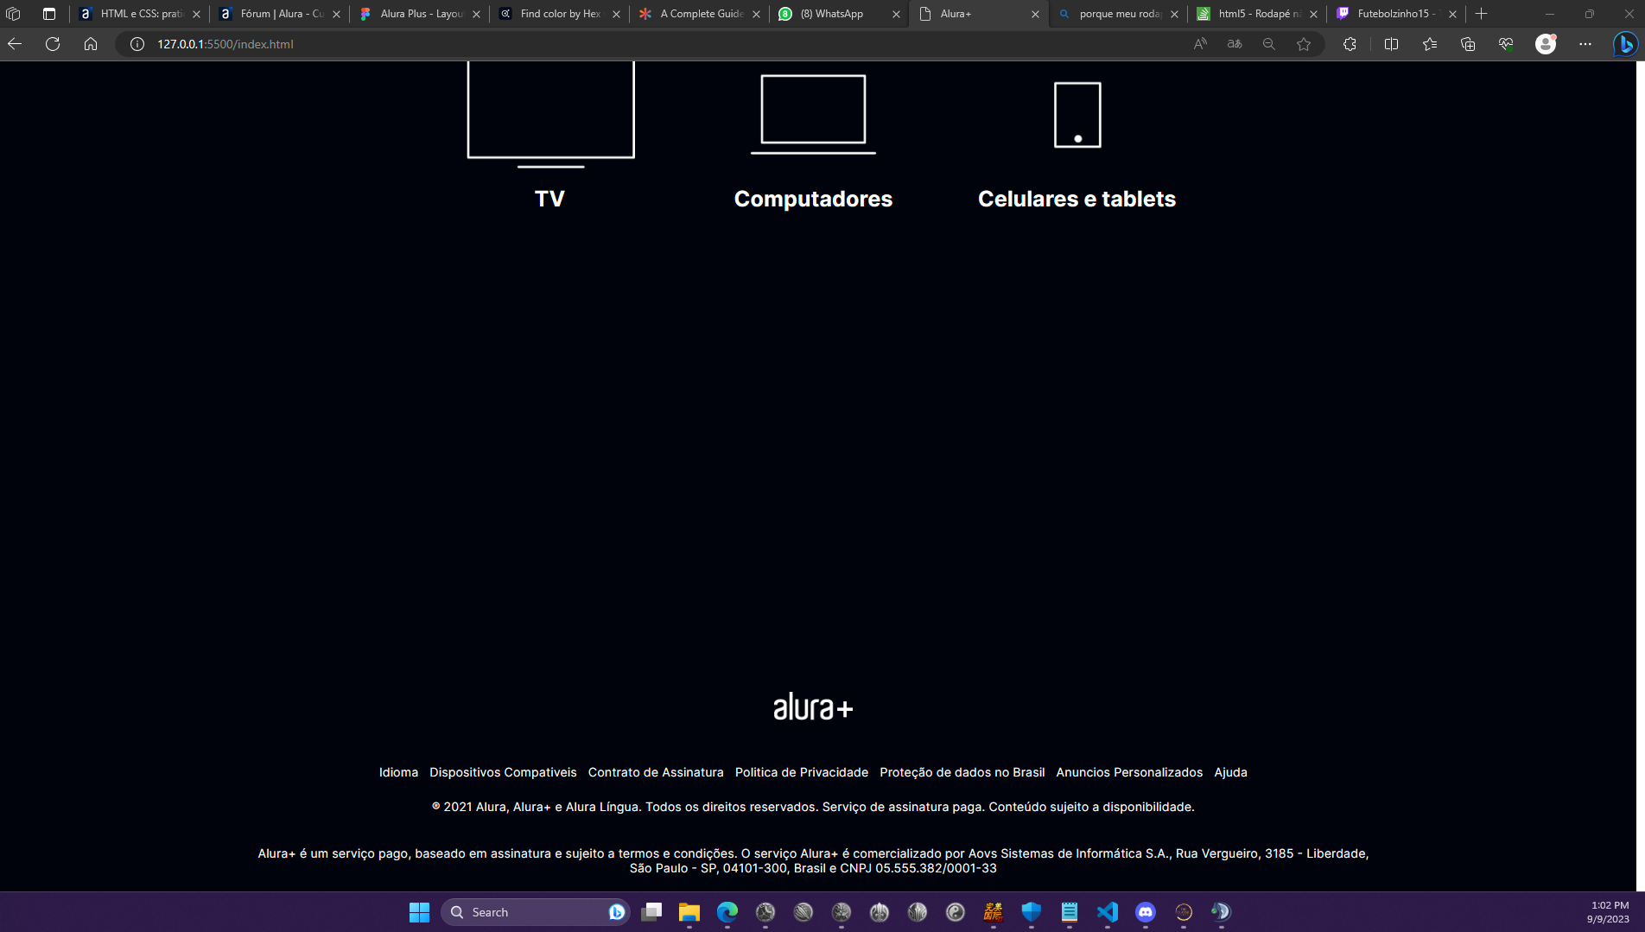Open Dispositivos Compativeis footer link
The image size is (1645, 932).
pos(503,772)
